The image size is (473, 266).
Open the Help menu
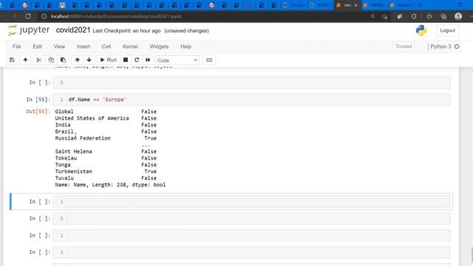coord(186,47)
